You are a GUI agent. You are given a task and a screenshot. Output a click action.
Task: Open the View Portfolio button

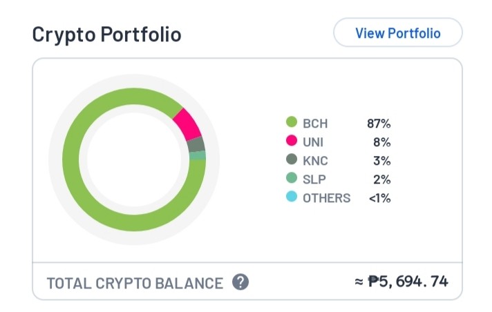pyautogui.click(x=397, y=32)
